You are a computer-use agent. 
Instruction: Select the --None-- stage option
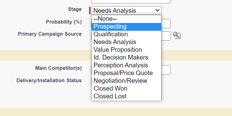[x=126, y=19]
